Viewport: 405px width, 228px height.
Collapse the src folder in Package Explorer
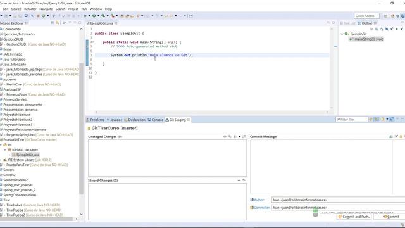pyautogui.click(x=1, y=145)
